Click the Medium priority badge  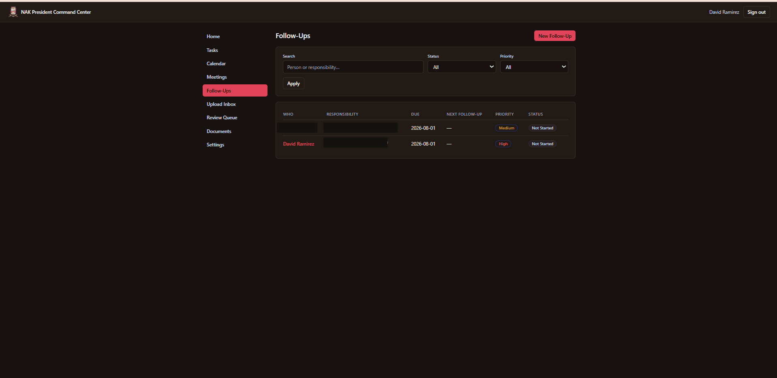(506, 128)
